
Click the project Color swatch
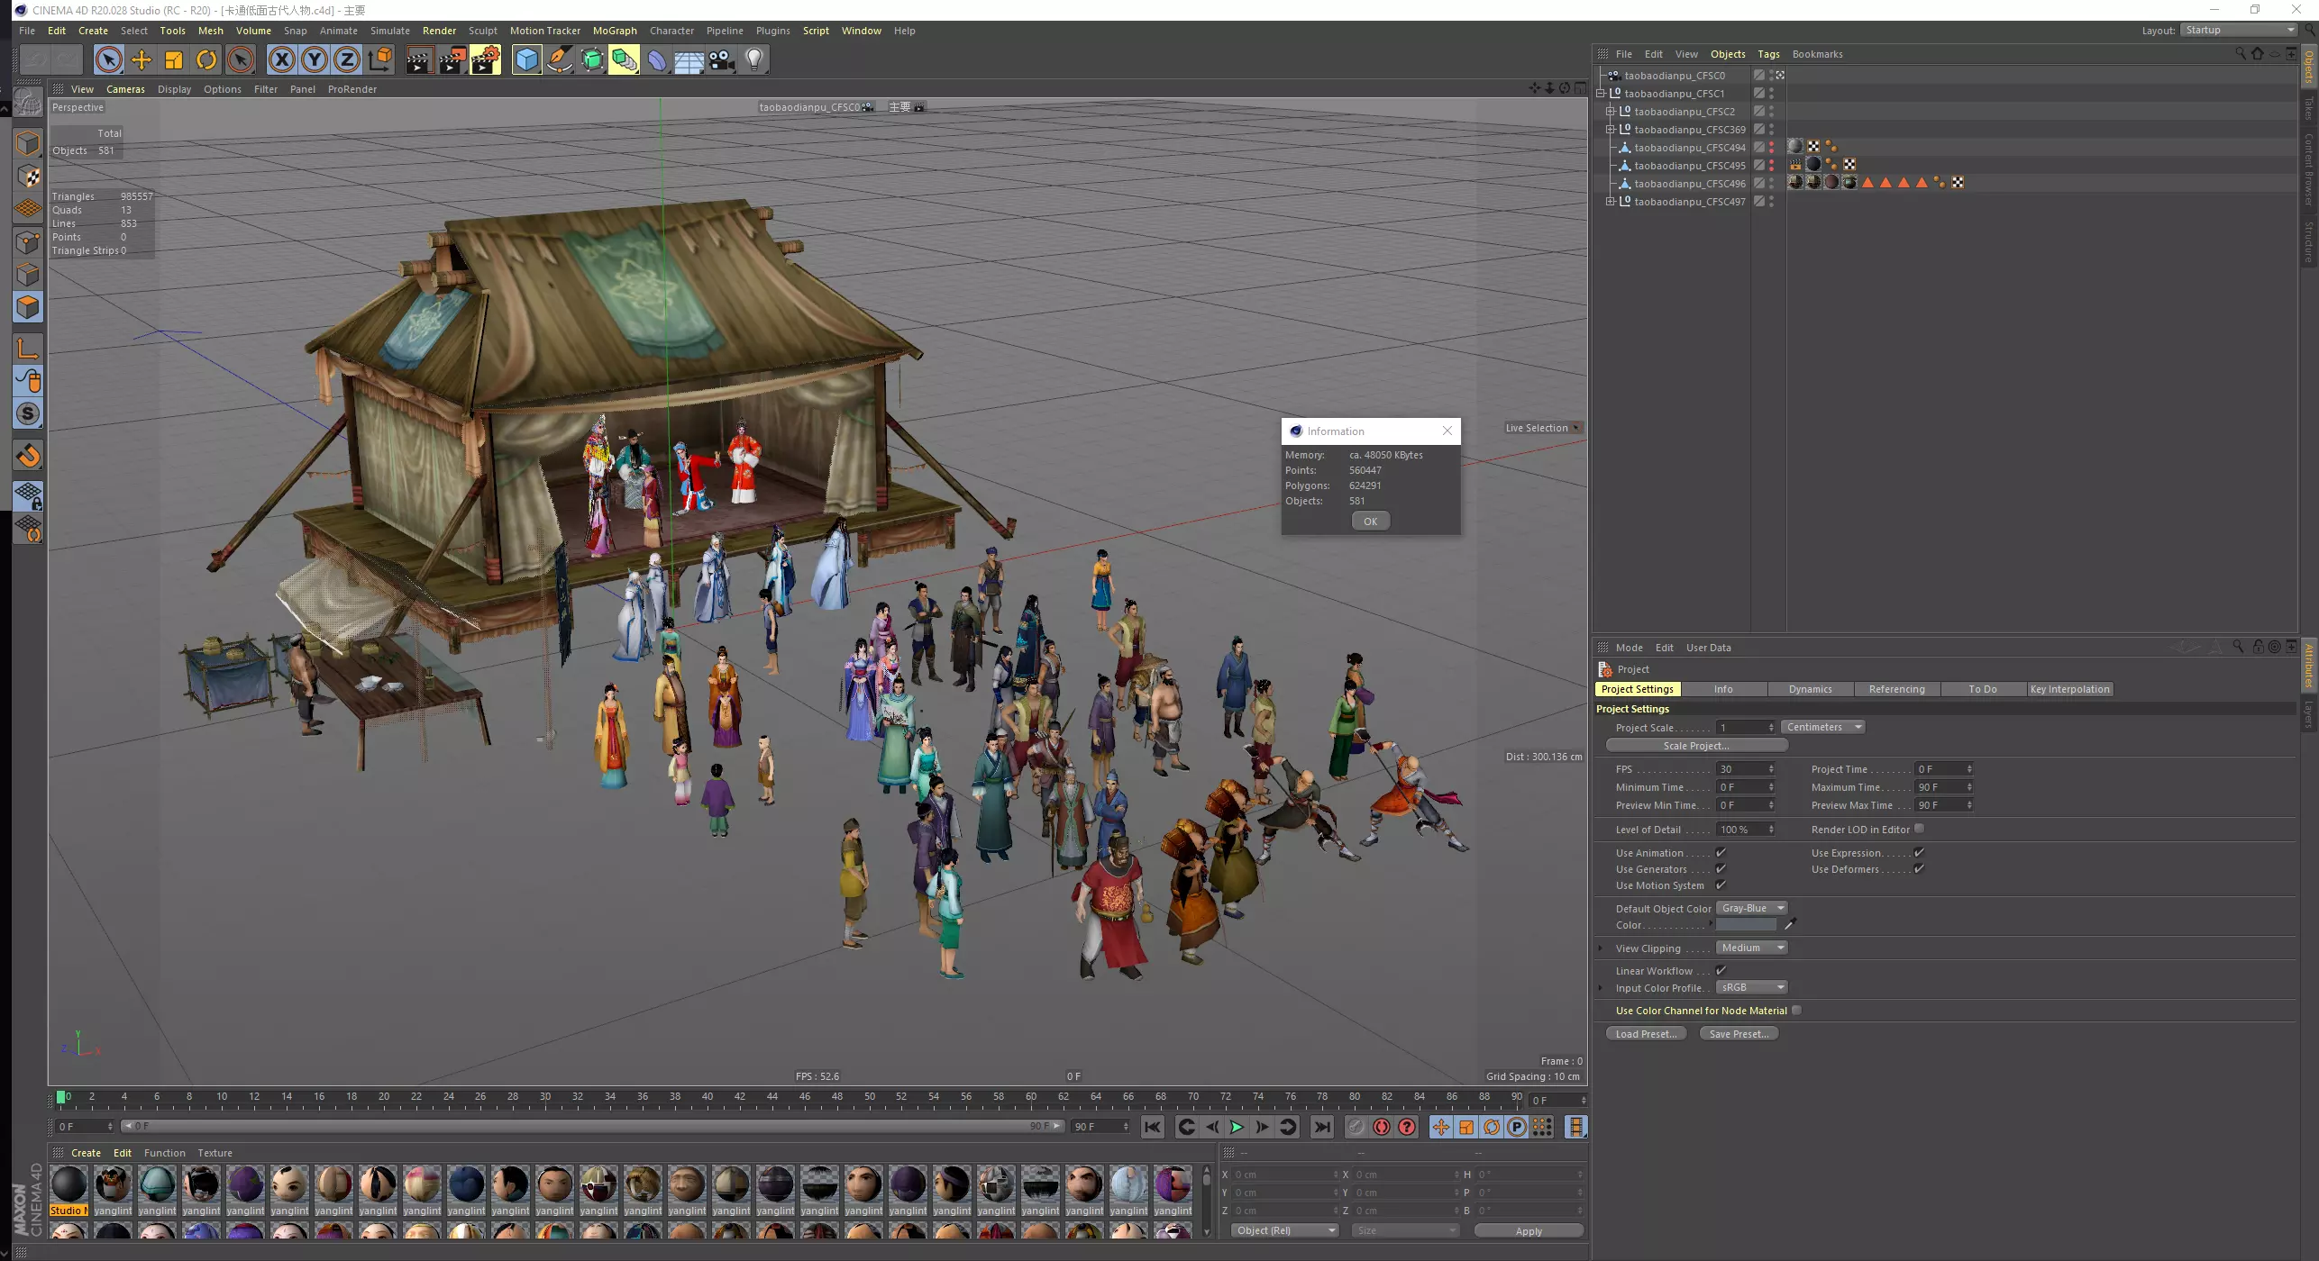click(1745, 925)
